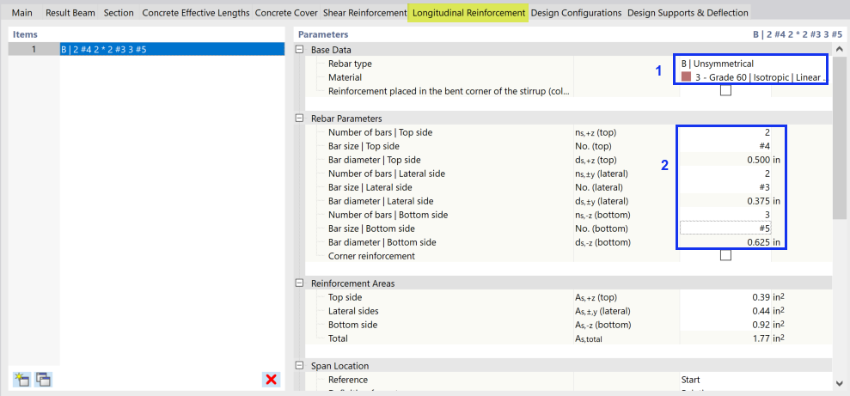Collapse the Base Data section

coord(300,50)
